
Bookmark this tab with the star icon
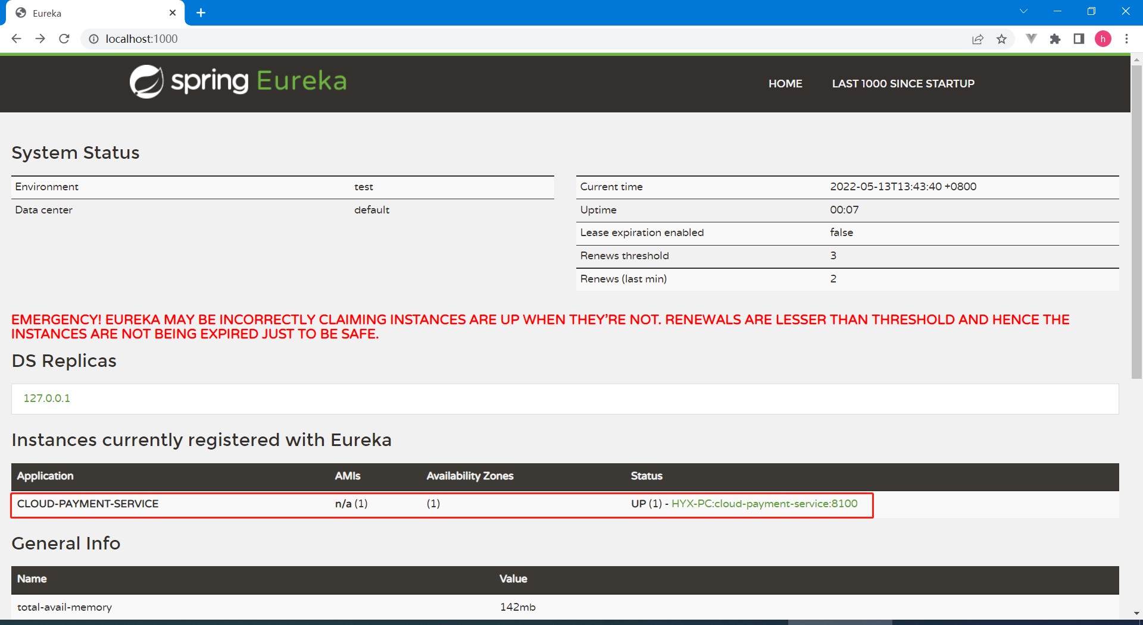[x=1001, y=39]
